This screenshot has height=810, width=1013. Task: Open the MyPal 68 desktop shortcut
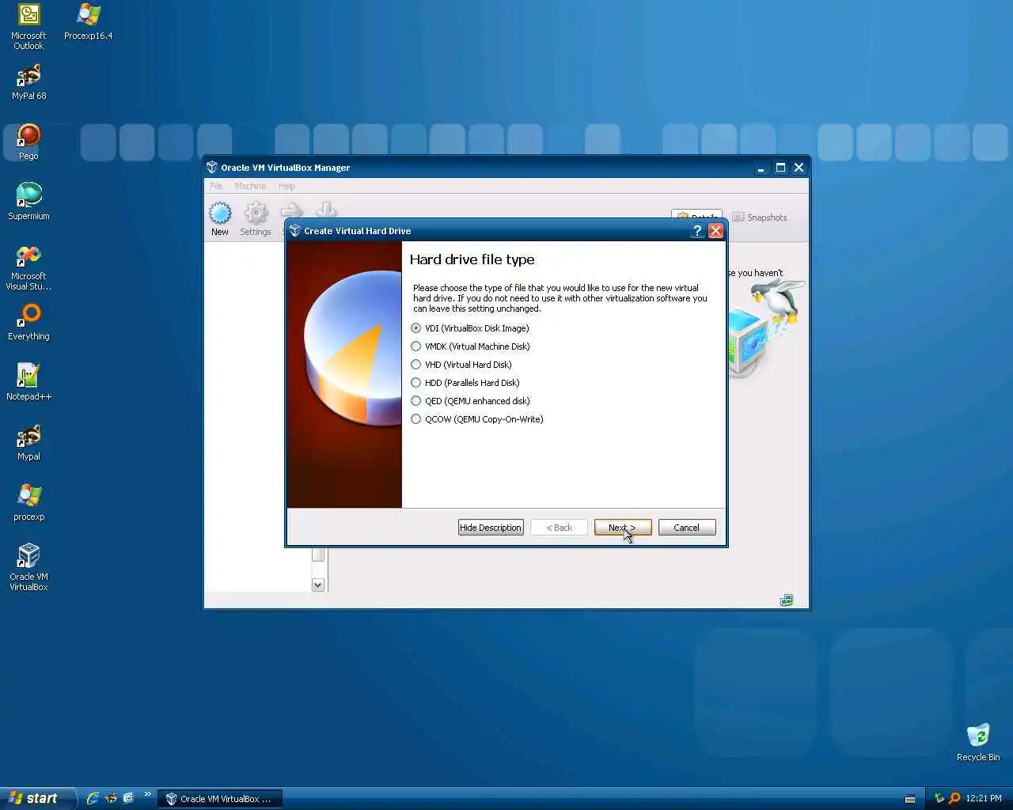pyautogui.click(x=28, y=82)
